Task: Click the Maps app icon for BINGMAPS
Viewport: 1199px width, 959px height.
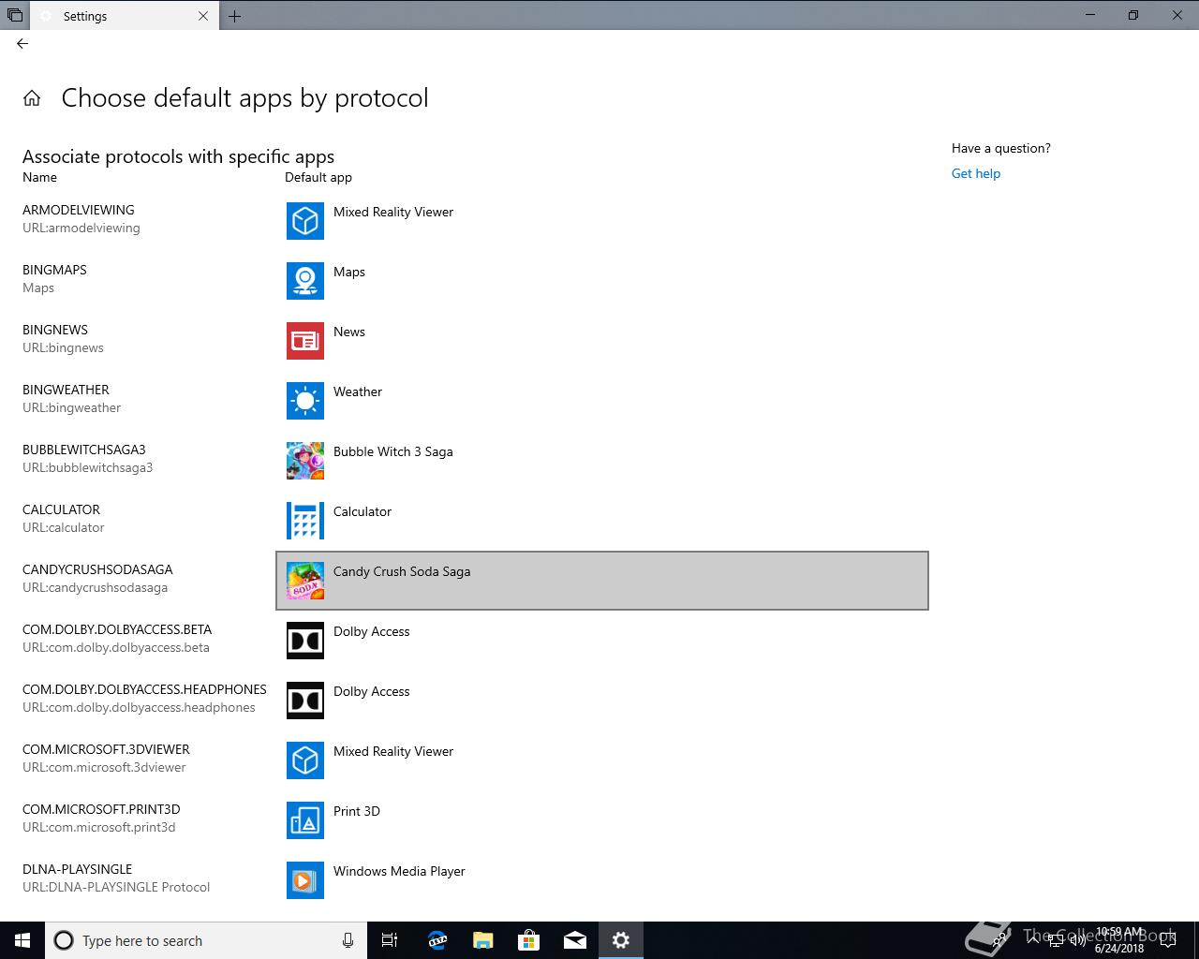Action: [305, 281]
